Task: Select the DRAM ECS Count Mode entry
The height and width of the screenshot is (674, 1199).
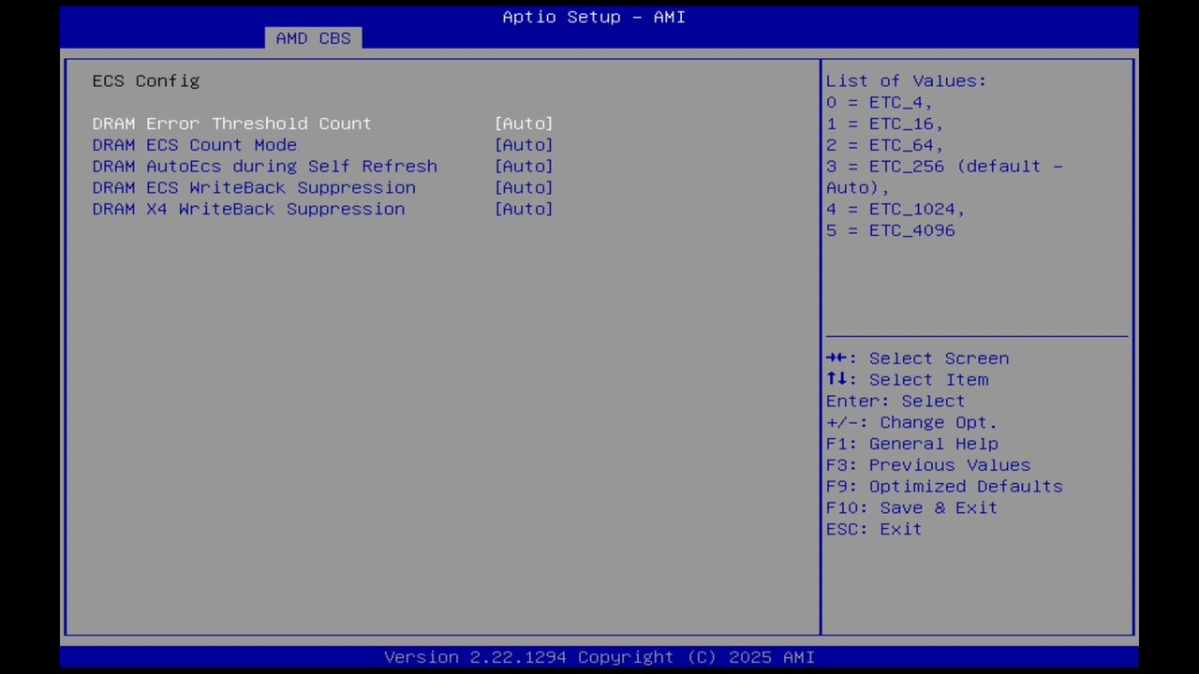Action: (x=194, y=144)
